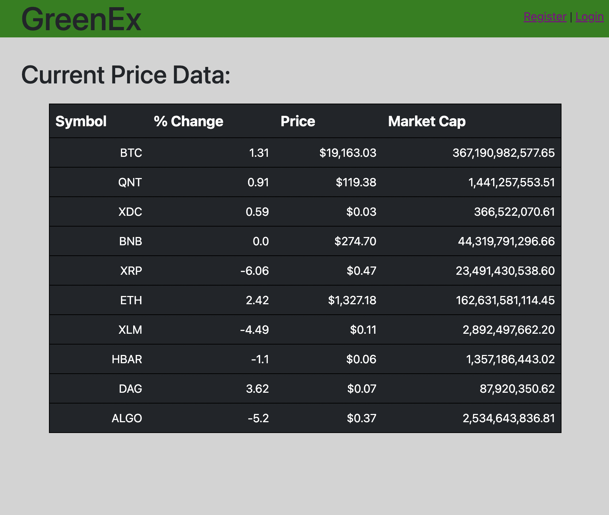Image resolution: width=609 pixels, height=515 pixels.
Task: Sort by the Market Cap column header
Action: [x=427, y=121]
